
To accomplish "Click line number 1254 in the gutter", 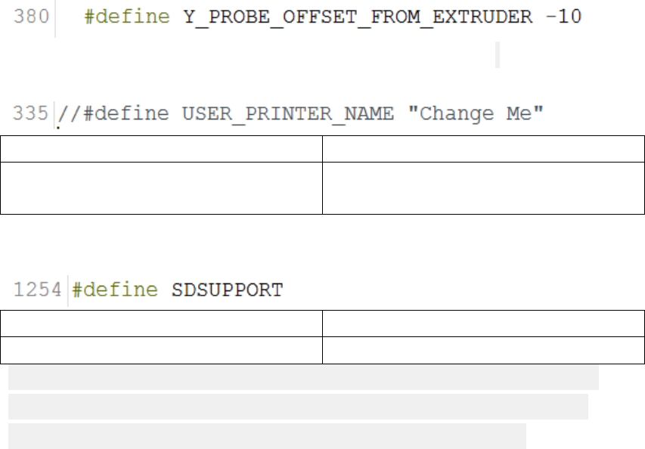I will coord(38,290).
